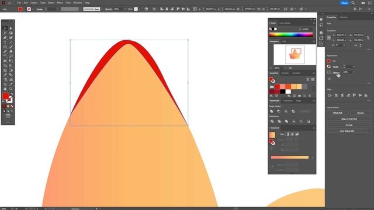Open the stroke weight dropdown in control bar
Image resolution: width=374 pixels, height=210 pixels.
(58, 9)
